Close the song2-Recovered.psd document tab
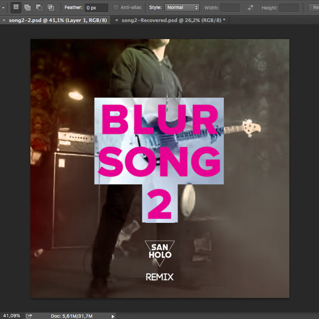Screen dimensions: 319x319 pos(116,20)
